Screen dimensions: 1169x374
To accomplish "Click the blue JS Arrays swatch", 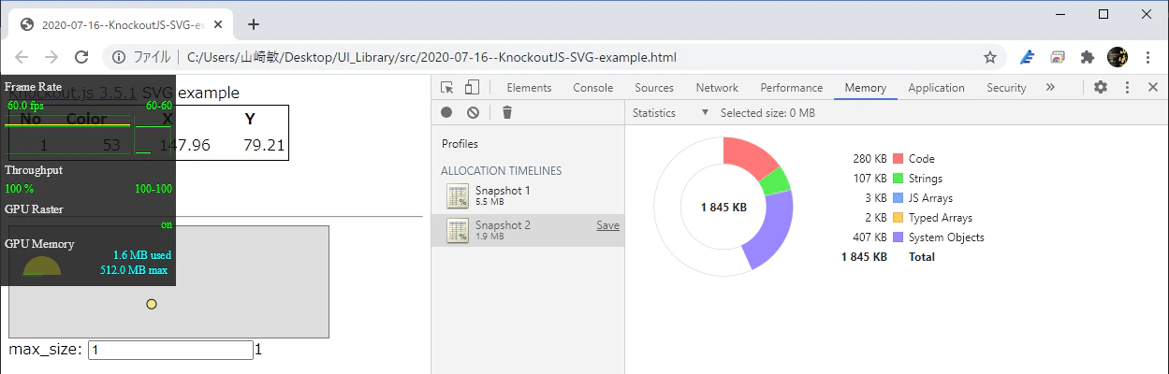I will pos(899,198).
